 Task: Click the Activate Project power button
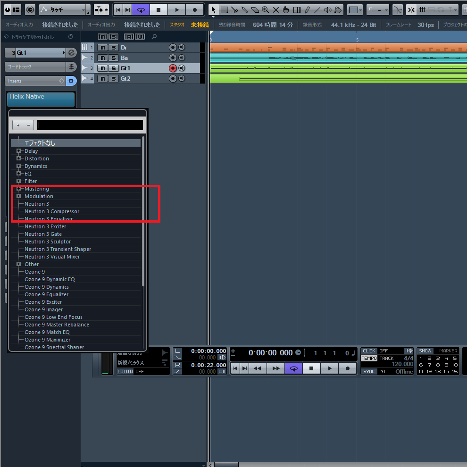[x=8, y=10]
